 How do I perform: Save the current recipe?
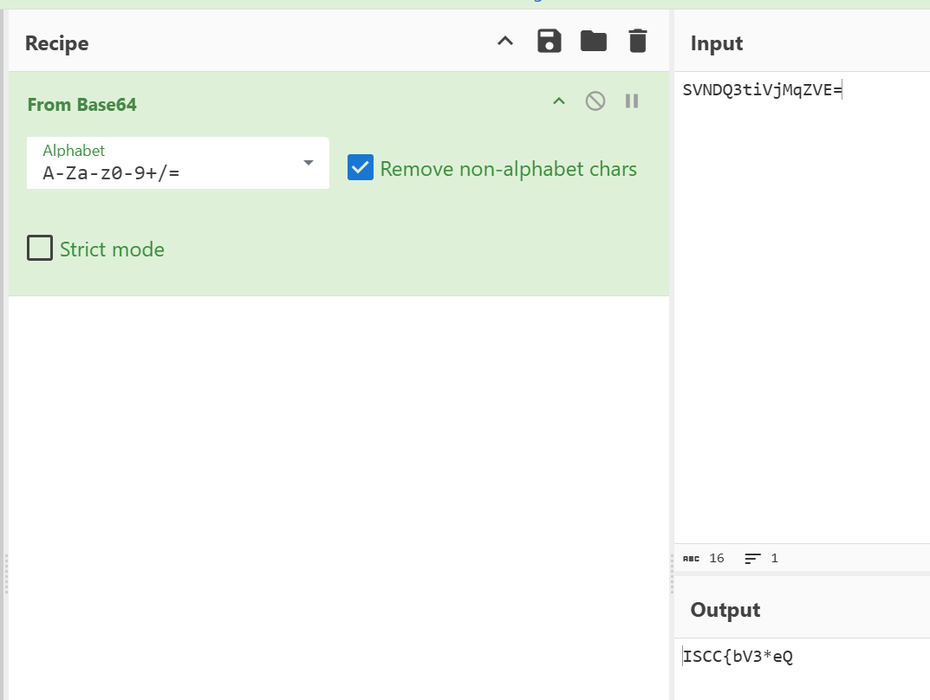pyautogui.click(x=550, y=42)
